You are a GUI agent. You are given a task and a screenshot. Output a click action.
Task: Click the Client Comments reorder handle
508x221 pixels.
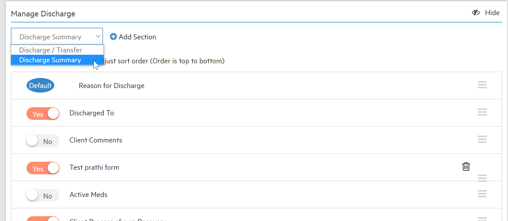point(482,139)
